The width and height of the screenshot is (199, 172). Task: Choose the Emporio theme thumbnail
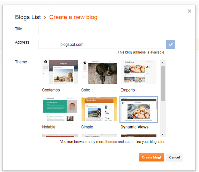tap(139, 72)
